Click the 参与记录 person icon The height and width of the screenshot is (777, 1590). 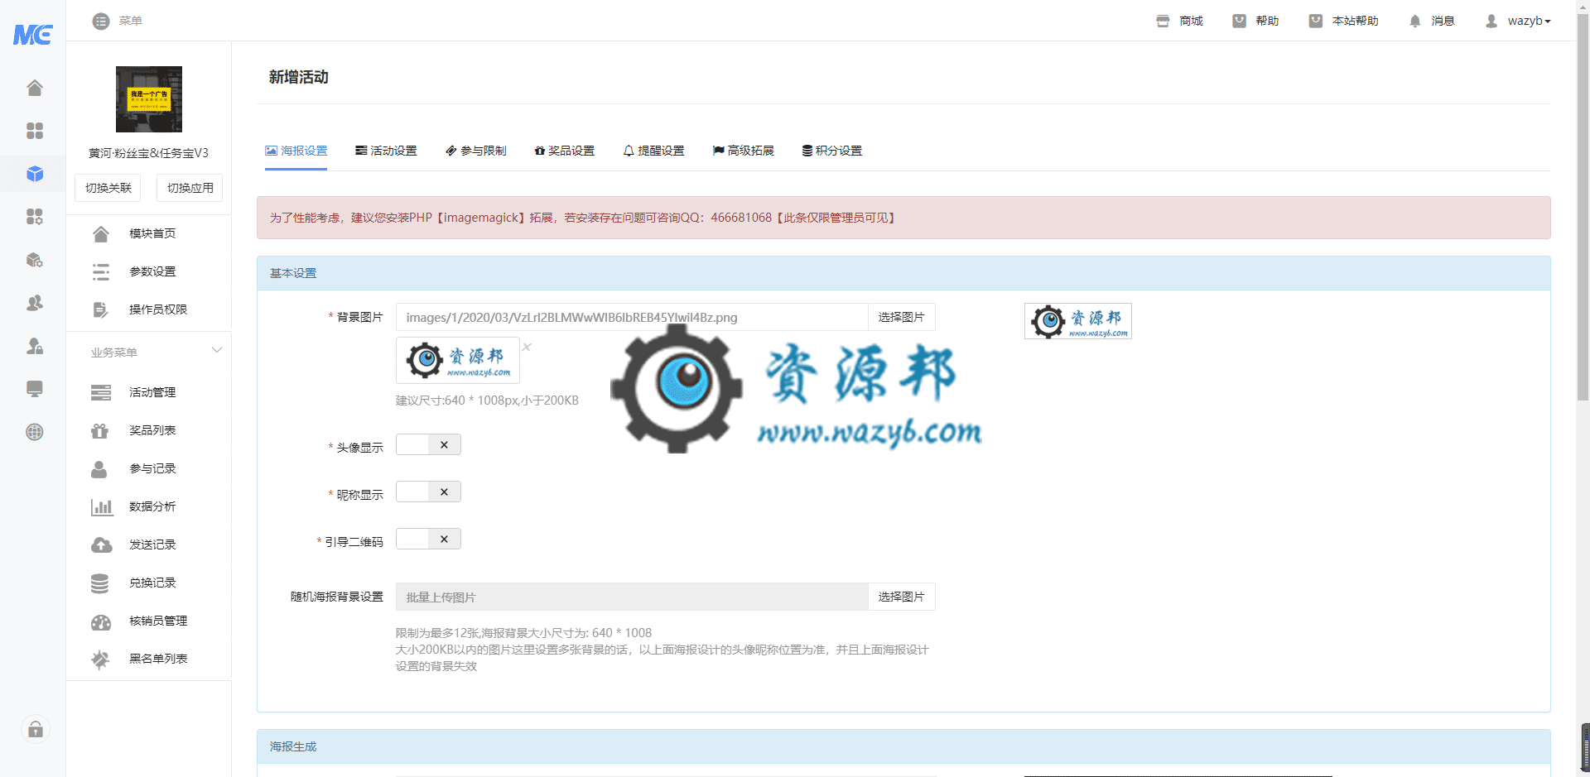point(99,469)
